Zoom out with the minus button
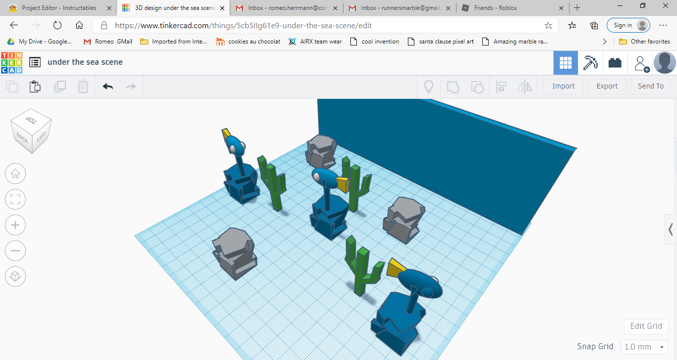 tap(15, 251)
